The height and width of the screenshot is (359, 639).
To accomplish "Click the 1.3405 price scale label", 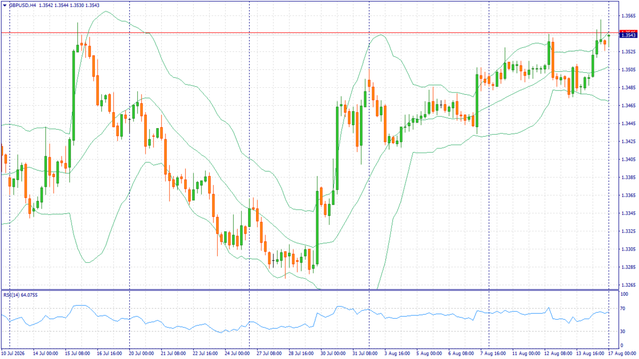I will [x=628, y=160].
